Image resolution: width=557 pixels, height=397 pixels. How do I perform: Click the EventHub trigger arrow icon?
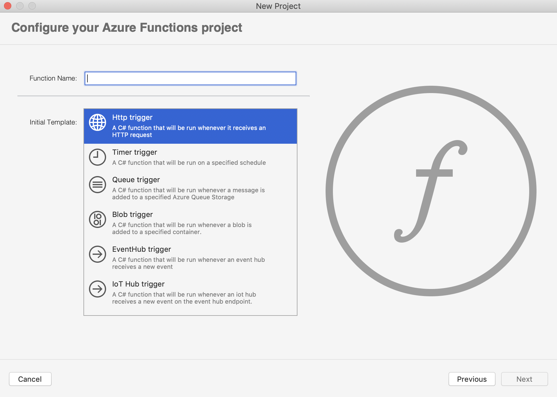point(98,254)
